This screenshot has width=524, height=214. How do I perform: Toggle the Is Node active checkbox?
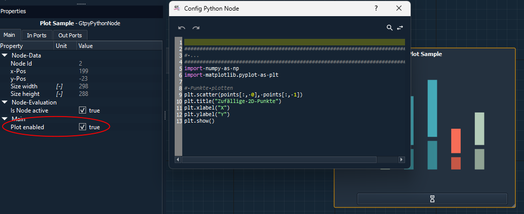[82, 111]
